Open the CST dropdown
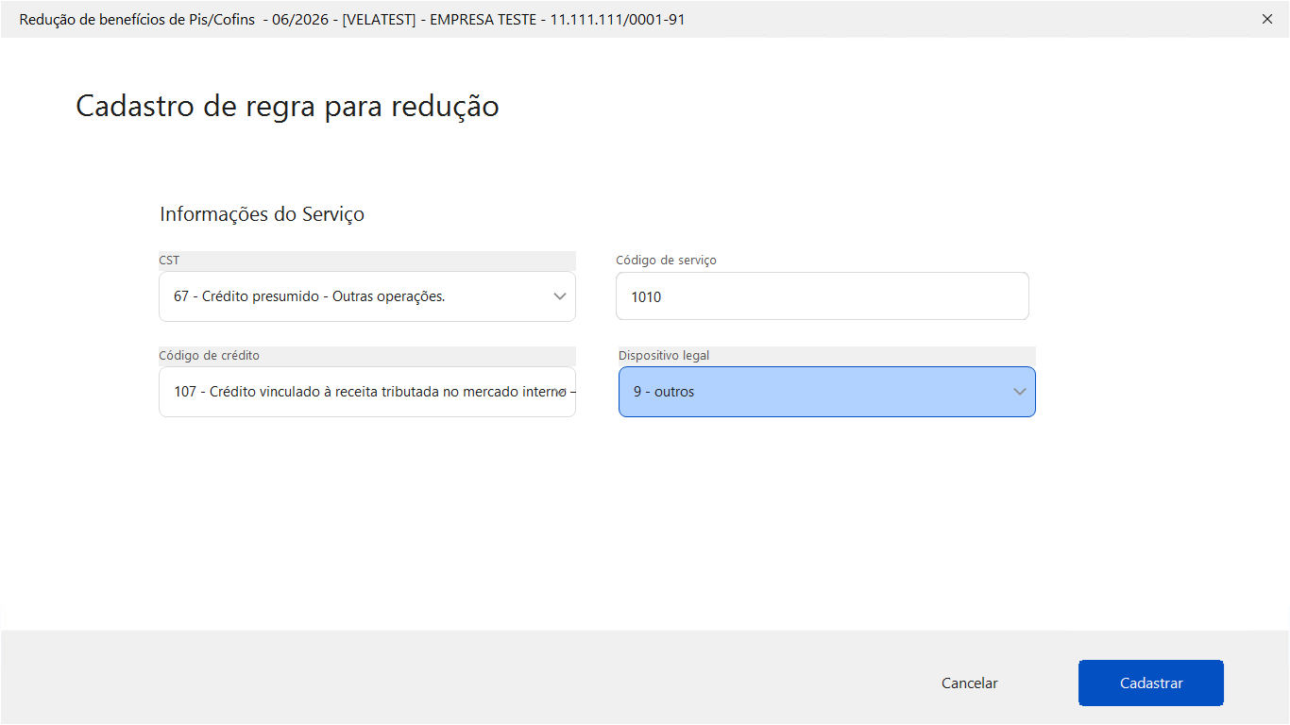1290x725 pixels. point(367,296)
